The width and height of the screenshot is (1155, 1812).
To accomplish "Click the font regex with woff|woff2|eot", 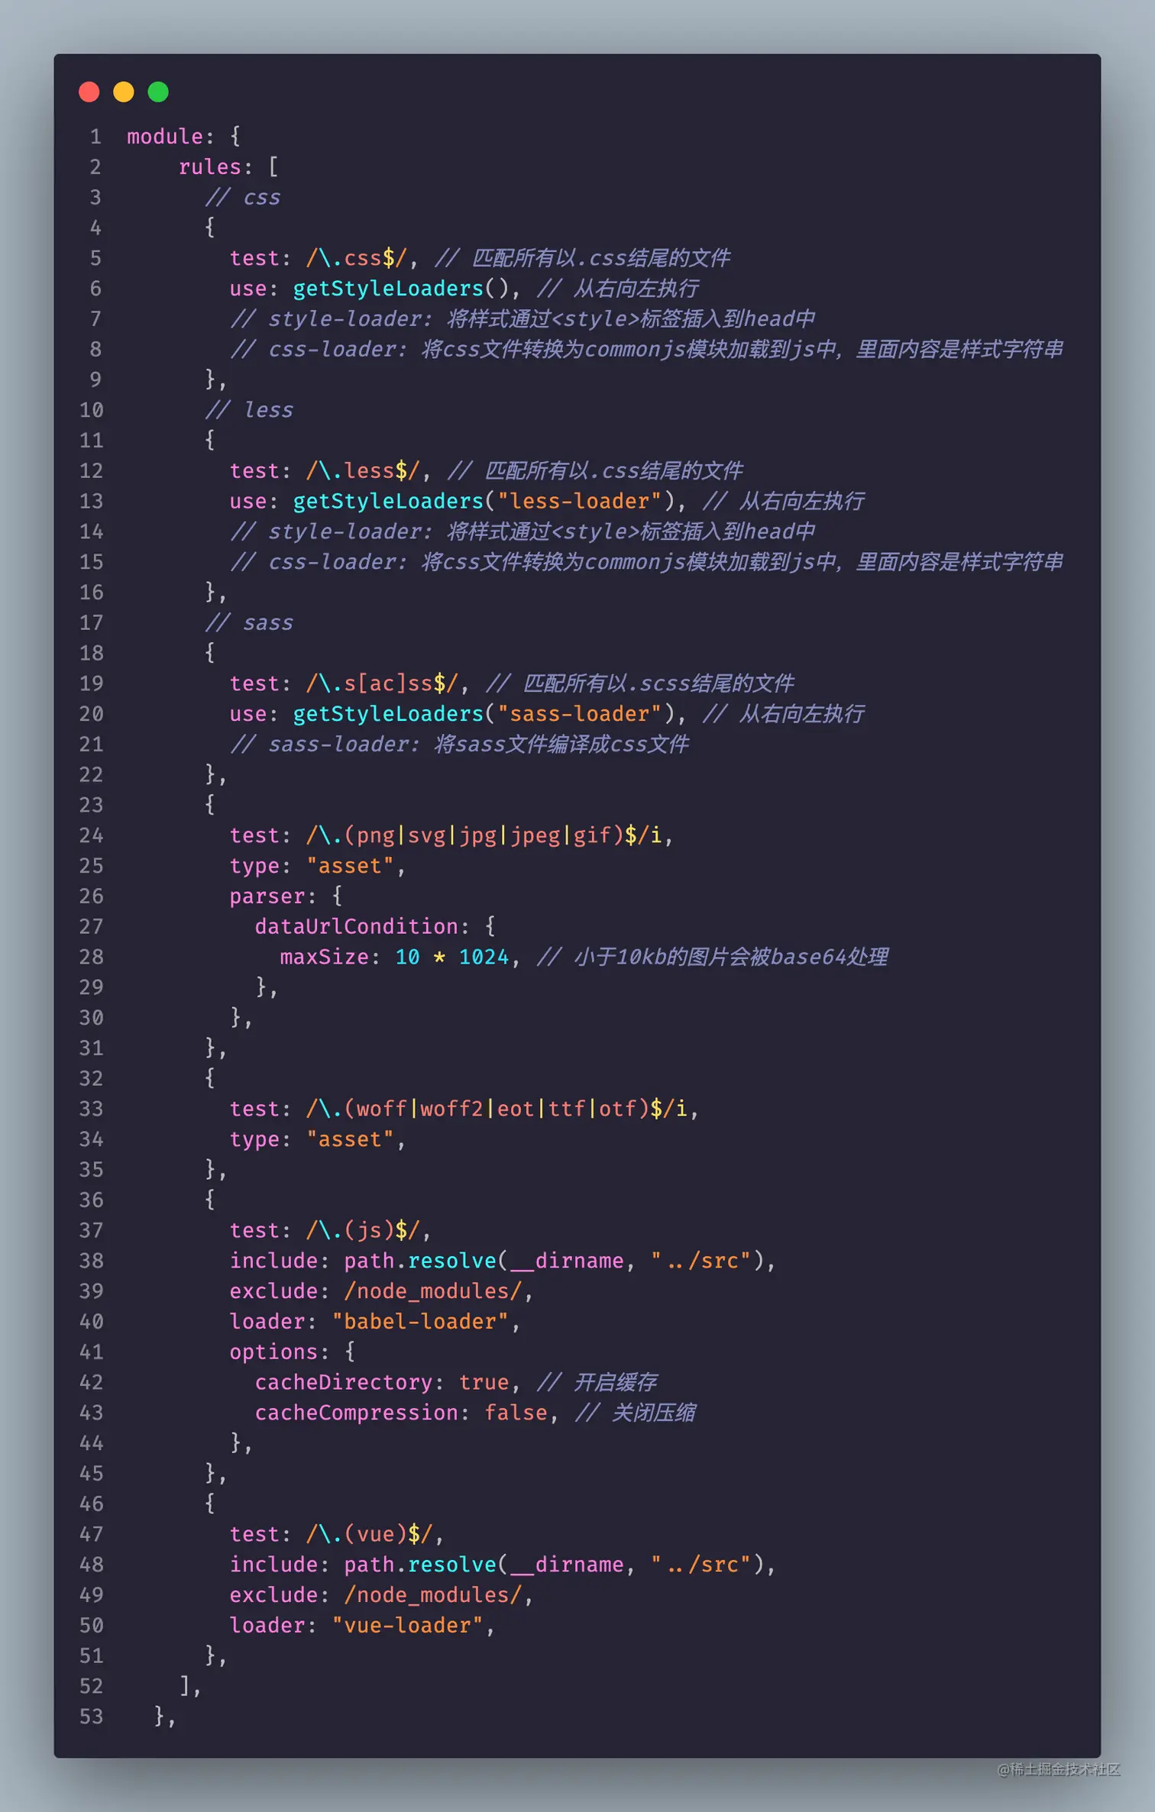I will (497, 1109).
